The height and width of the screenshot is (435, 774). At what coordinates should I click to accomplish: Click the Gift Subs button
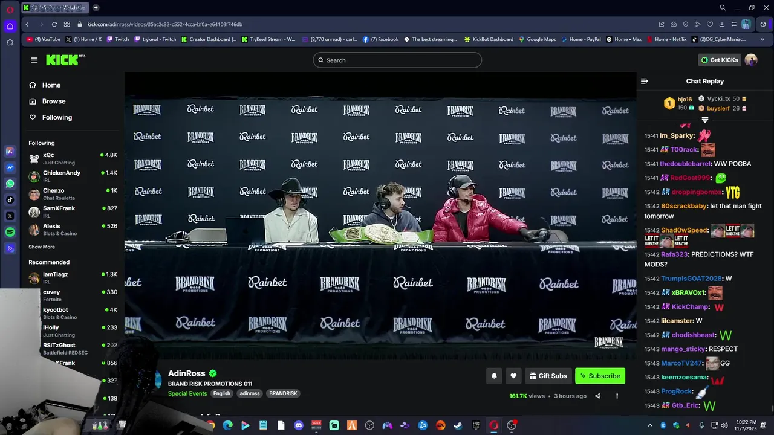[548, 376]
